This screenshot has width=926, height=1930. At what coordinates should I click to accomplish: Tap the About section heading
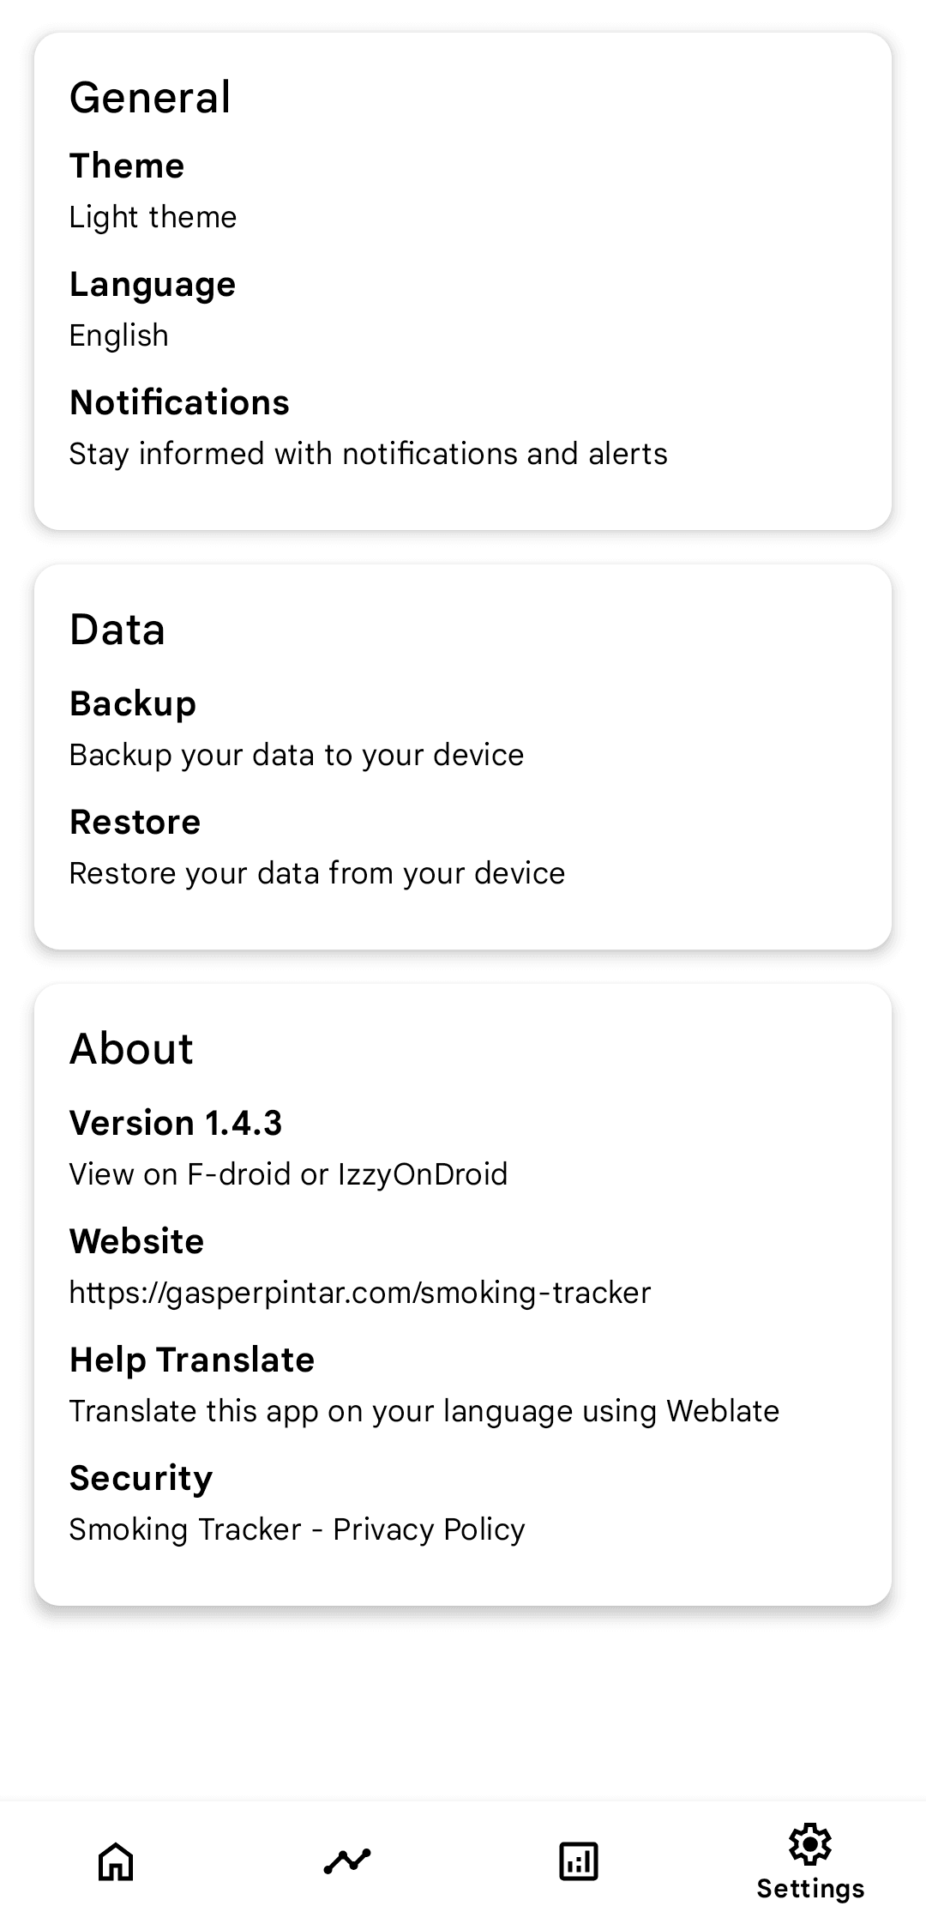131,1046
